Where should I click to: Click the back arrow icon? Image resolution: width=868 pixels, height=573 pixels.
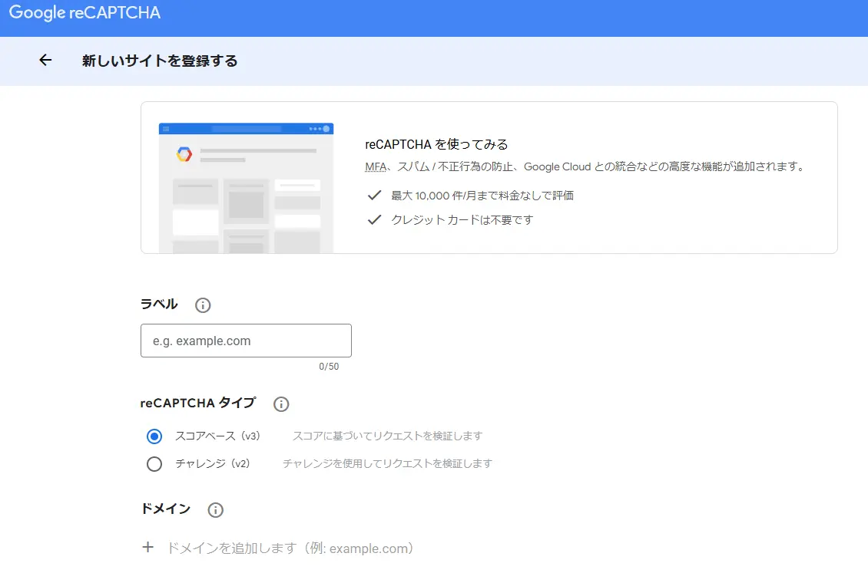coord(45,61)
